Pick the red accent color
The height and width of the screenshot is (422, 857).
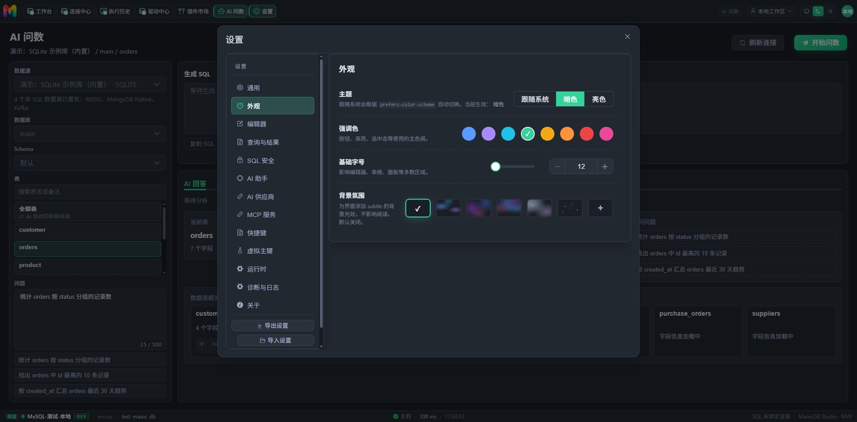[587, 134]
